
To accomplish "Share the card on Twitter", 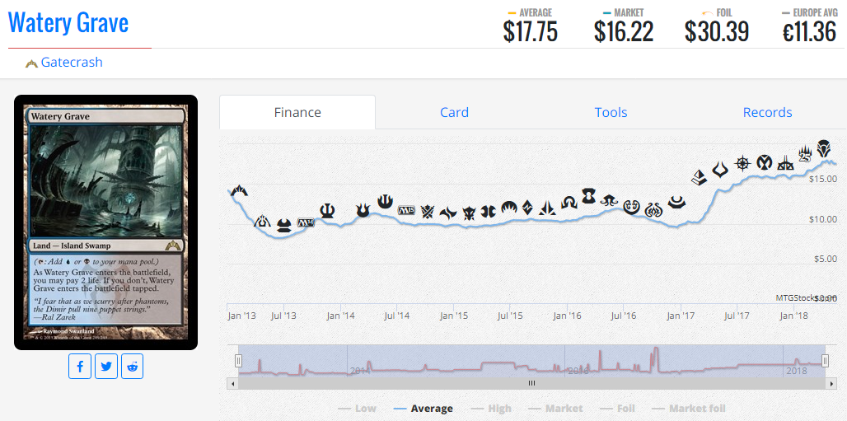I will click(x=106, y=367).
